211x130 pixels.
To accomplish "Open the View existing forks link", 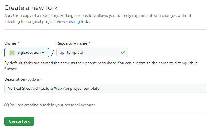I will [x=73, y=21].
